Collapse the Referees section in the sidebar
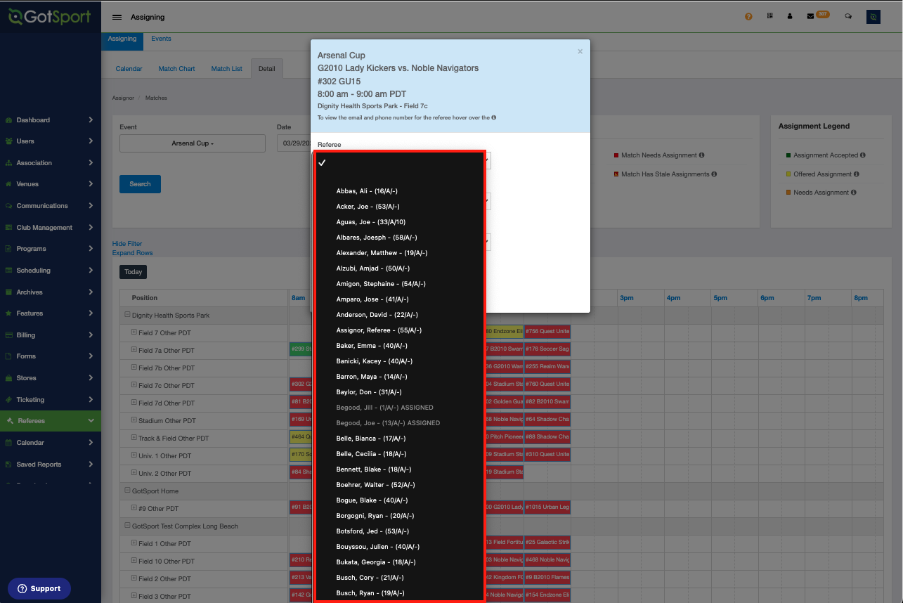903x603 pixels. pyautogui.click(x=50, y=422)
